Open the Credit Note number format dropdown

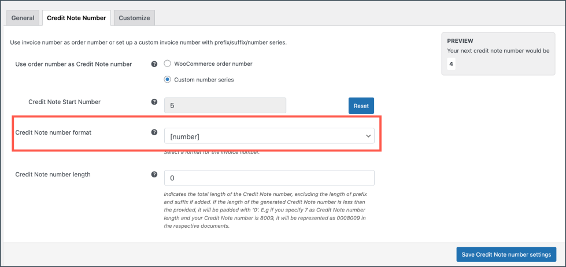pyautogui.click(x=269, y=136)
